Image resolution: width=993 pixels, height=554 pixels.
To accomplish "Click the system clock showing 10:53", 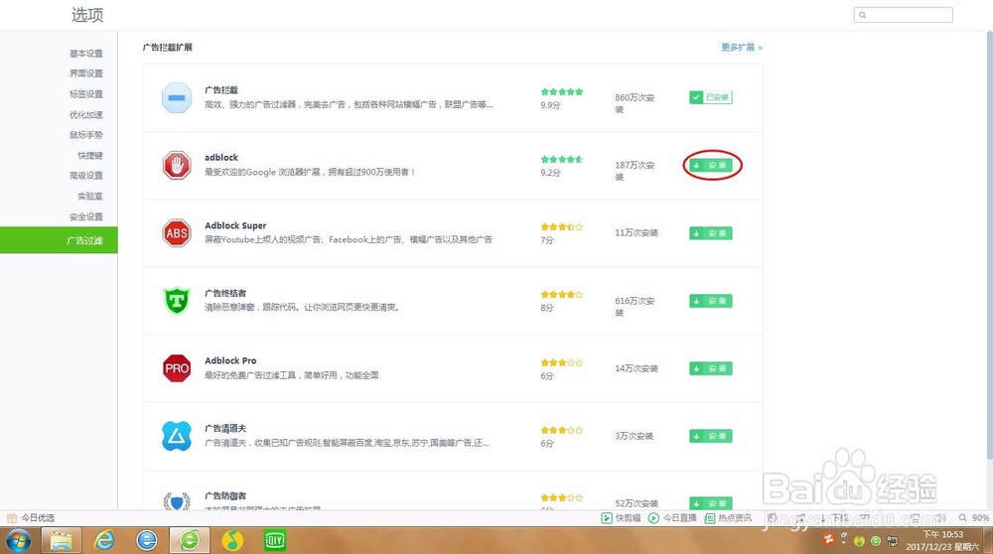I will [x=942, y=540].
